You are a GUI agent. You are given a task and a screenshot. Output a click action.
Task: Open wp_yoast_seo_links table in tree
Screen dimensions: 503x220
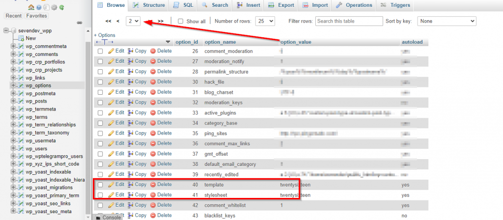pos(48,204)
